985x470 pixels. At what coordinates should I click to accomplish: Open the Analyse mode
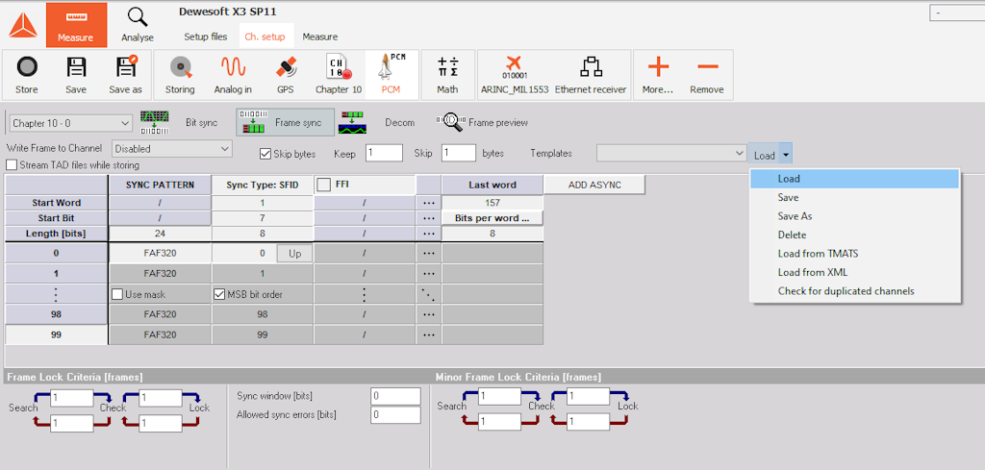click(138, 25)
